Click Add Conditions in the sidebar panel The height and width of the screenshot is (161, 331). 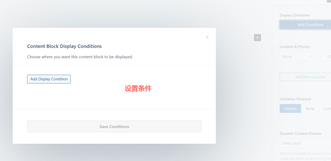[x=310, y=24]
